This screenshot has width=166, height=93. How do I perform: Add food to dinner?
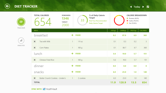(76, 66)
